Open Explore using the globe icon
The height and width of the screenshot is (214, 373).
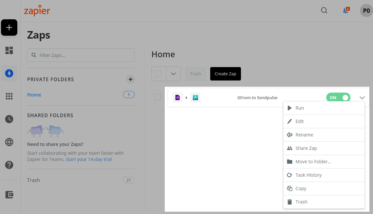tap(9, 142)
